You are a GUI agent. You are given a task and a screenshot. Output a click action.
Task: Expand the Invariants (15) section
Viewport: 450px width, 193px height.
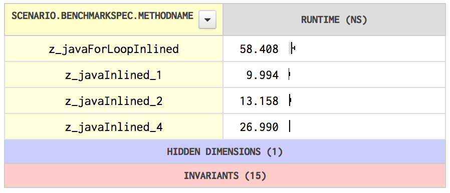coord(224,175)
